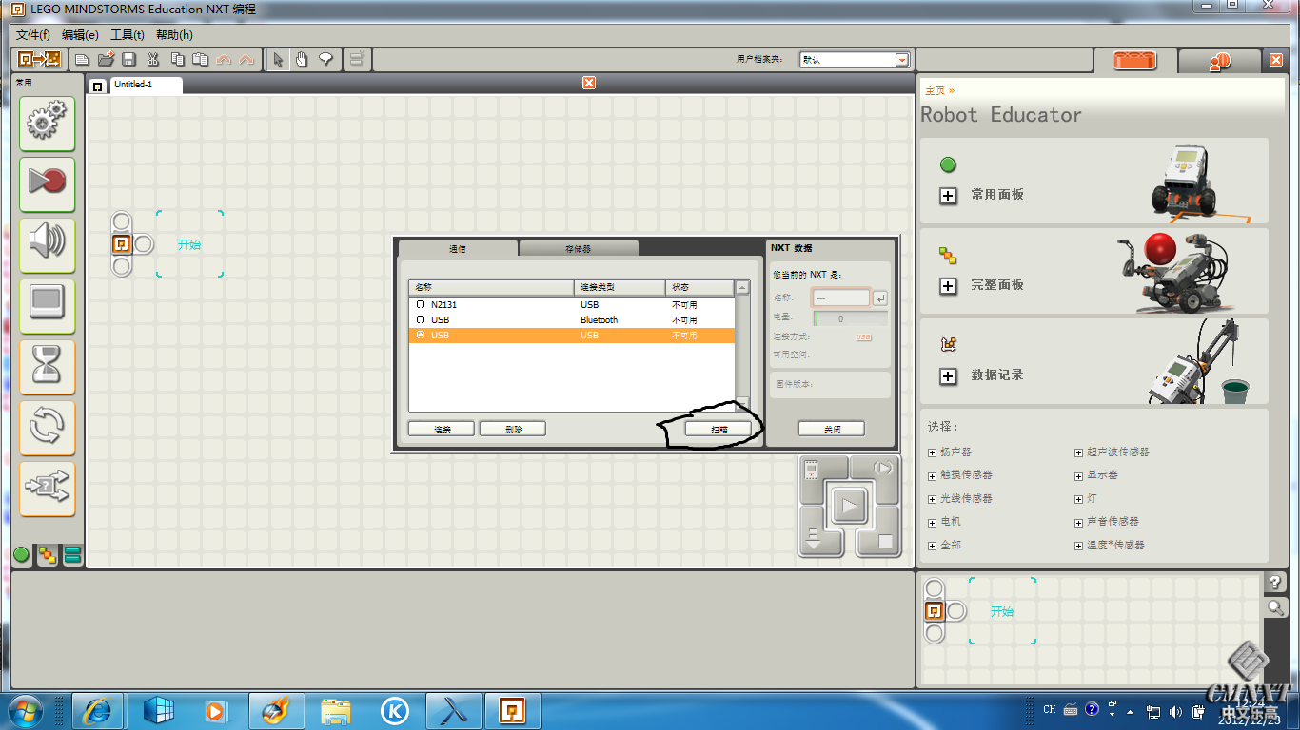Screen dimensions: 1300x730
Task: Click the data logging switch icon in toolbar
Action: coord(40,59)
